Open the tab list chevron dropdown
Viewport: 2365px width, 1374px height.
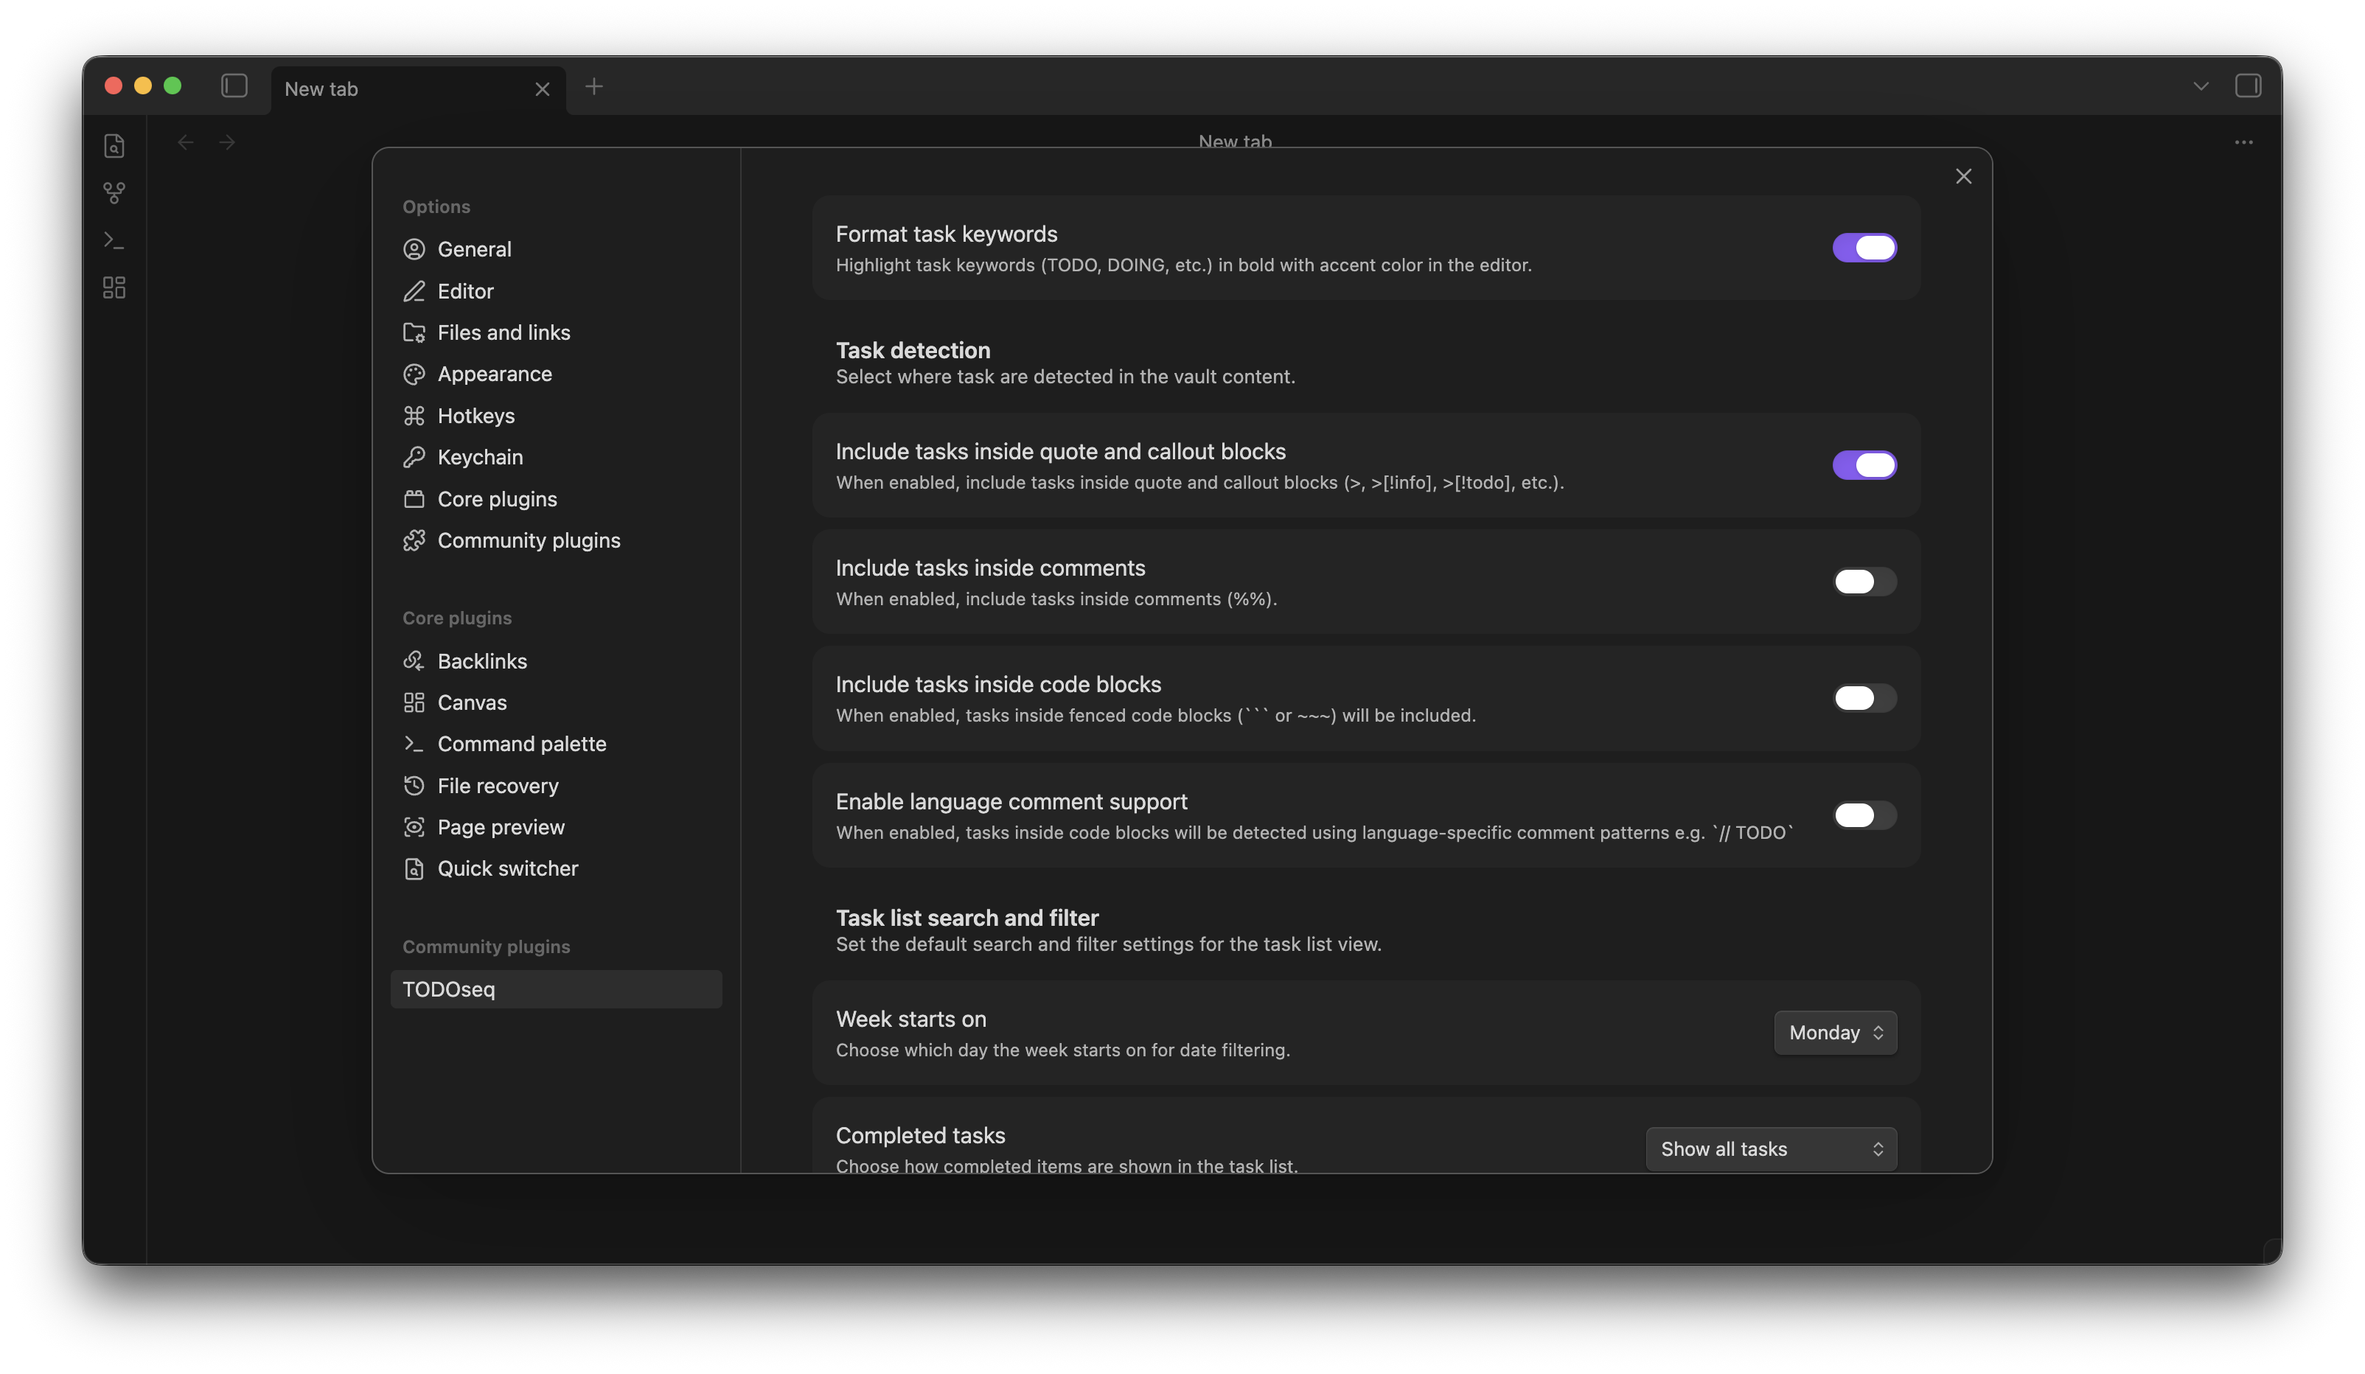pyautogui.click(x=2201, y=86)
